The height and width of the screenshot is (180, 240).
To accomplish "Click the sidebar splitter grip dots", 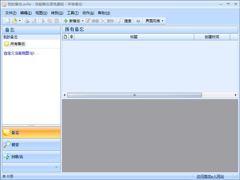I will pyautogui.click(x=31, y=125).
